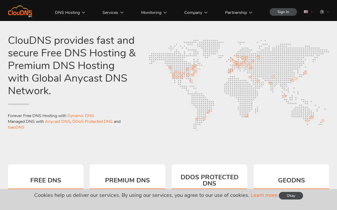
Task: Expand the arrow beside the language flag
Action: [x=312, y=12]
